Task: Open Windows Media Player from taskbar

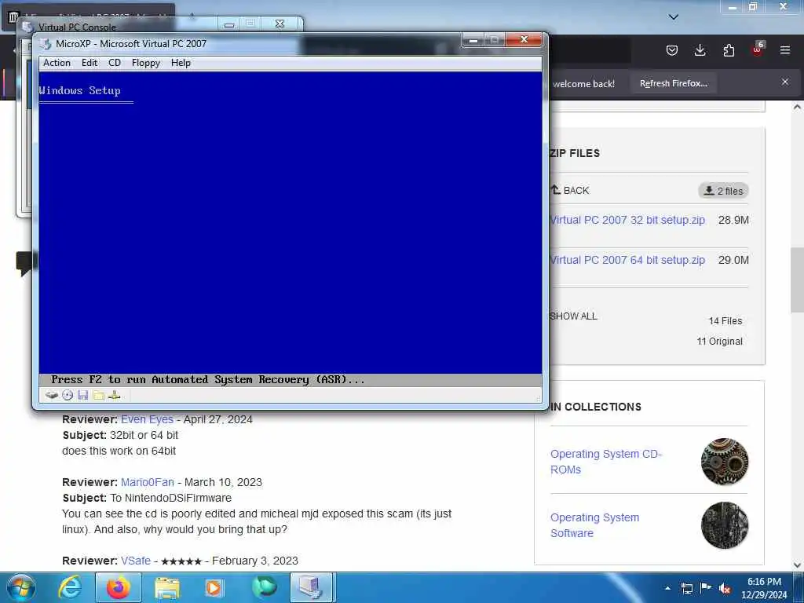Action: click(x=214, y=587)
